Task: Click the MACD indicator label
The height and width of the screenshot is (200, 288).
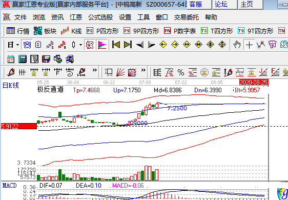Action: 10,186
